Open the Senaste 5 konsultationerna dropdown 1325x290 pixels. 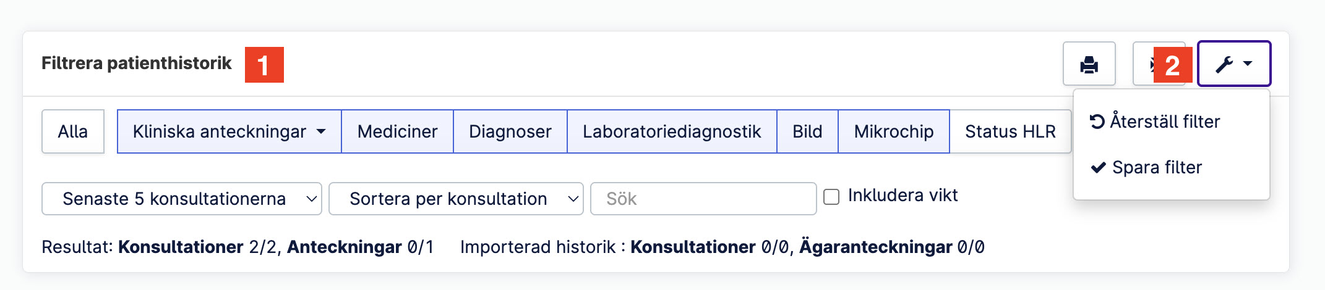pyautogui.click(x=181, y=199)
